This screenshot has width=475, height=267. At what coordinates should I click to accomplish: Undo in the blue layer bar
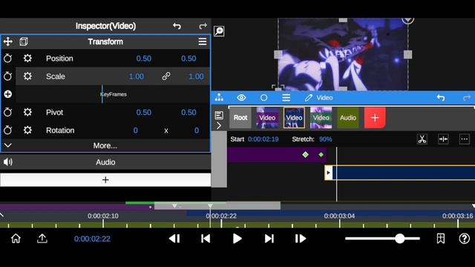coord(441,97)
